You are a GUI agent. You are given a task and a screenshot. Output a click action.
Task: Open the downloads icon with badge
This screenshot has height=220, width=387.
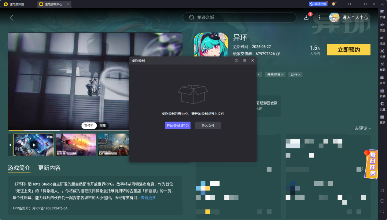[x=306, y=17]
